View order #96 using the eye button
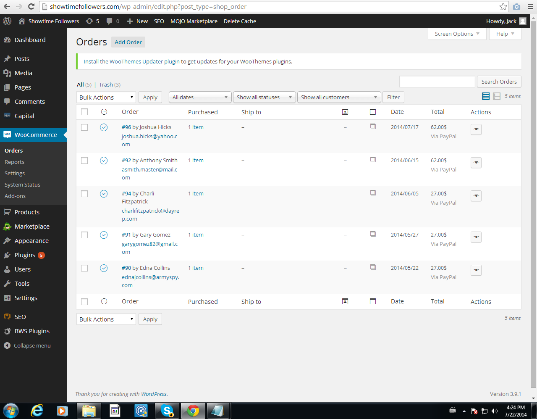This screenshot has width=537, height=419. pos(476,129)
